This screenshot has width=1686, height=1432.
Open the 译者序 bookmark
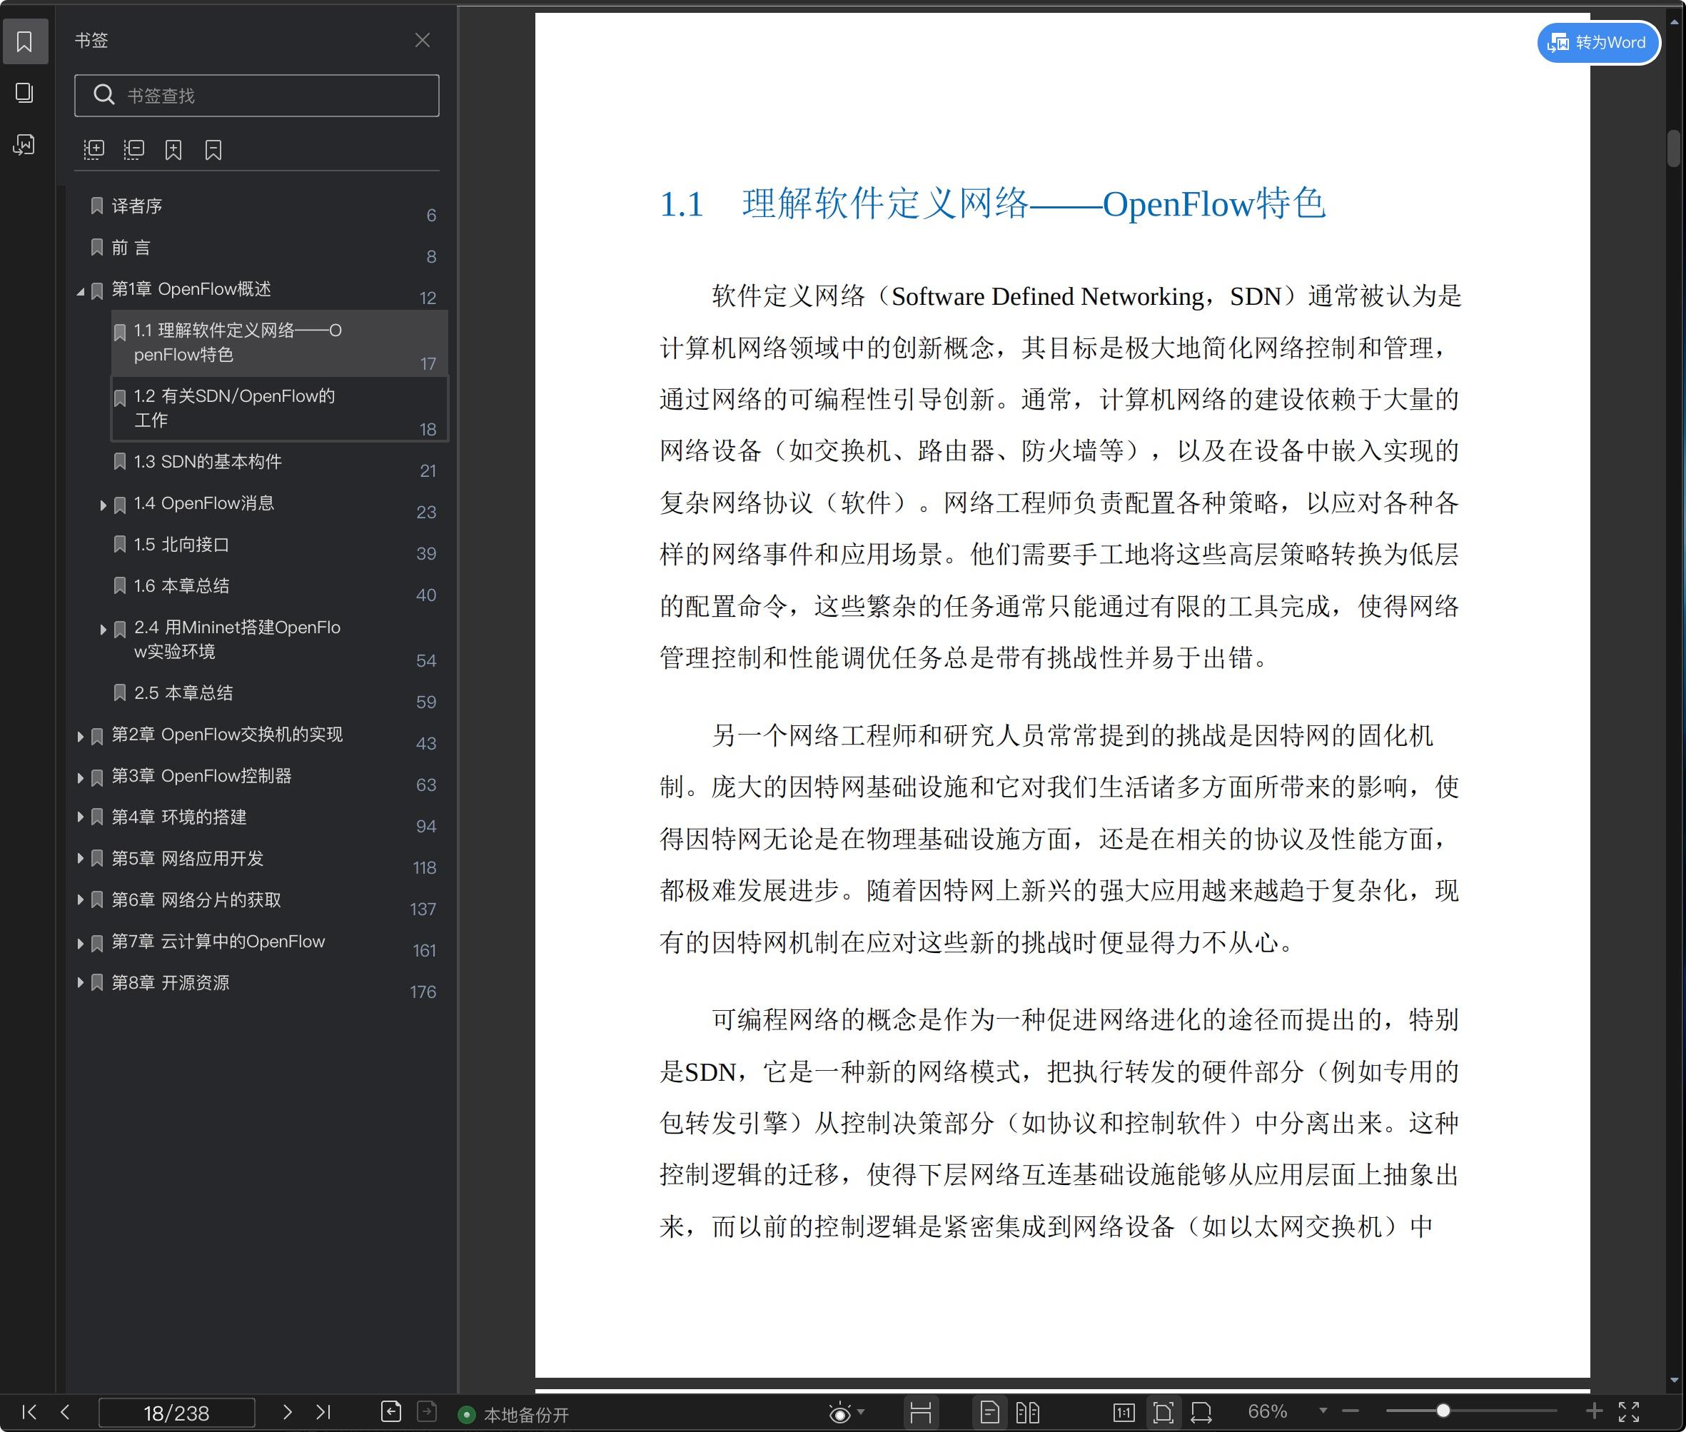[x=136, y=206]
